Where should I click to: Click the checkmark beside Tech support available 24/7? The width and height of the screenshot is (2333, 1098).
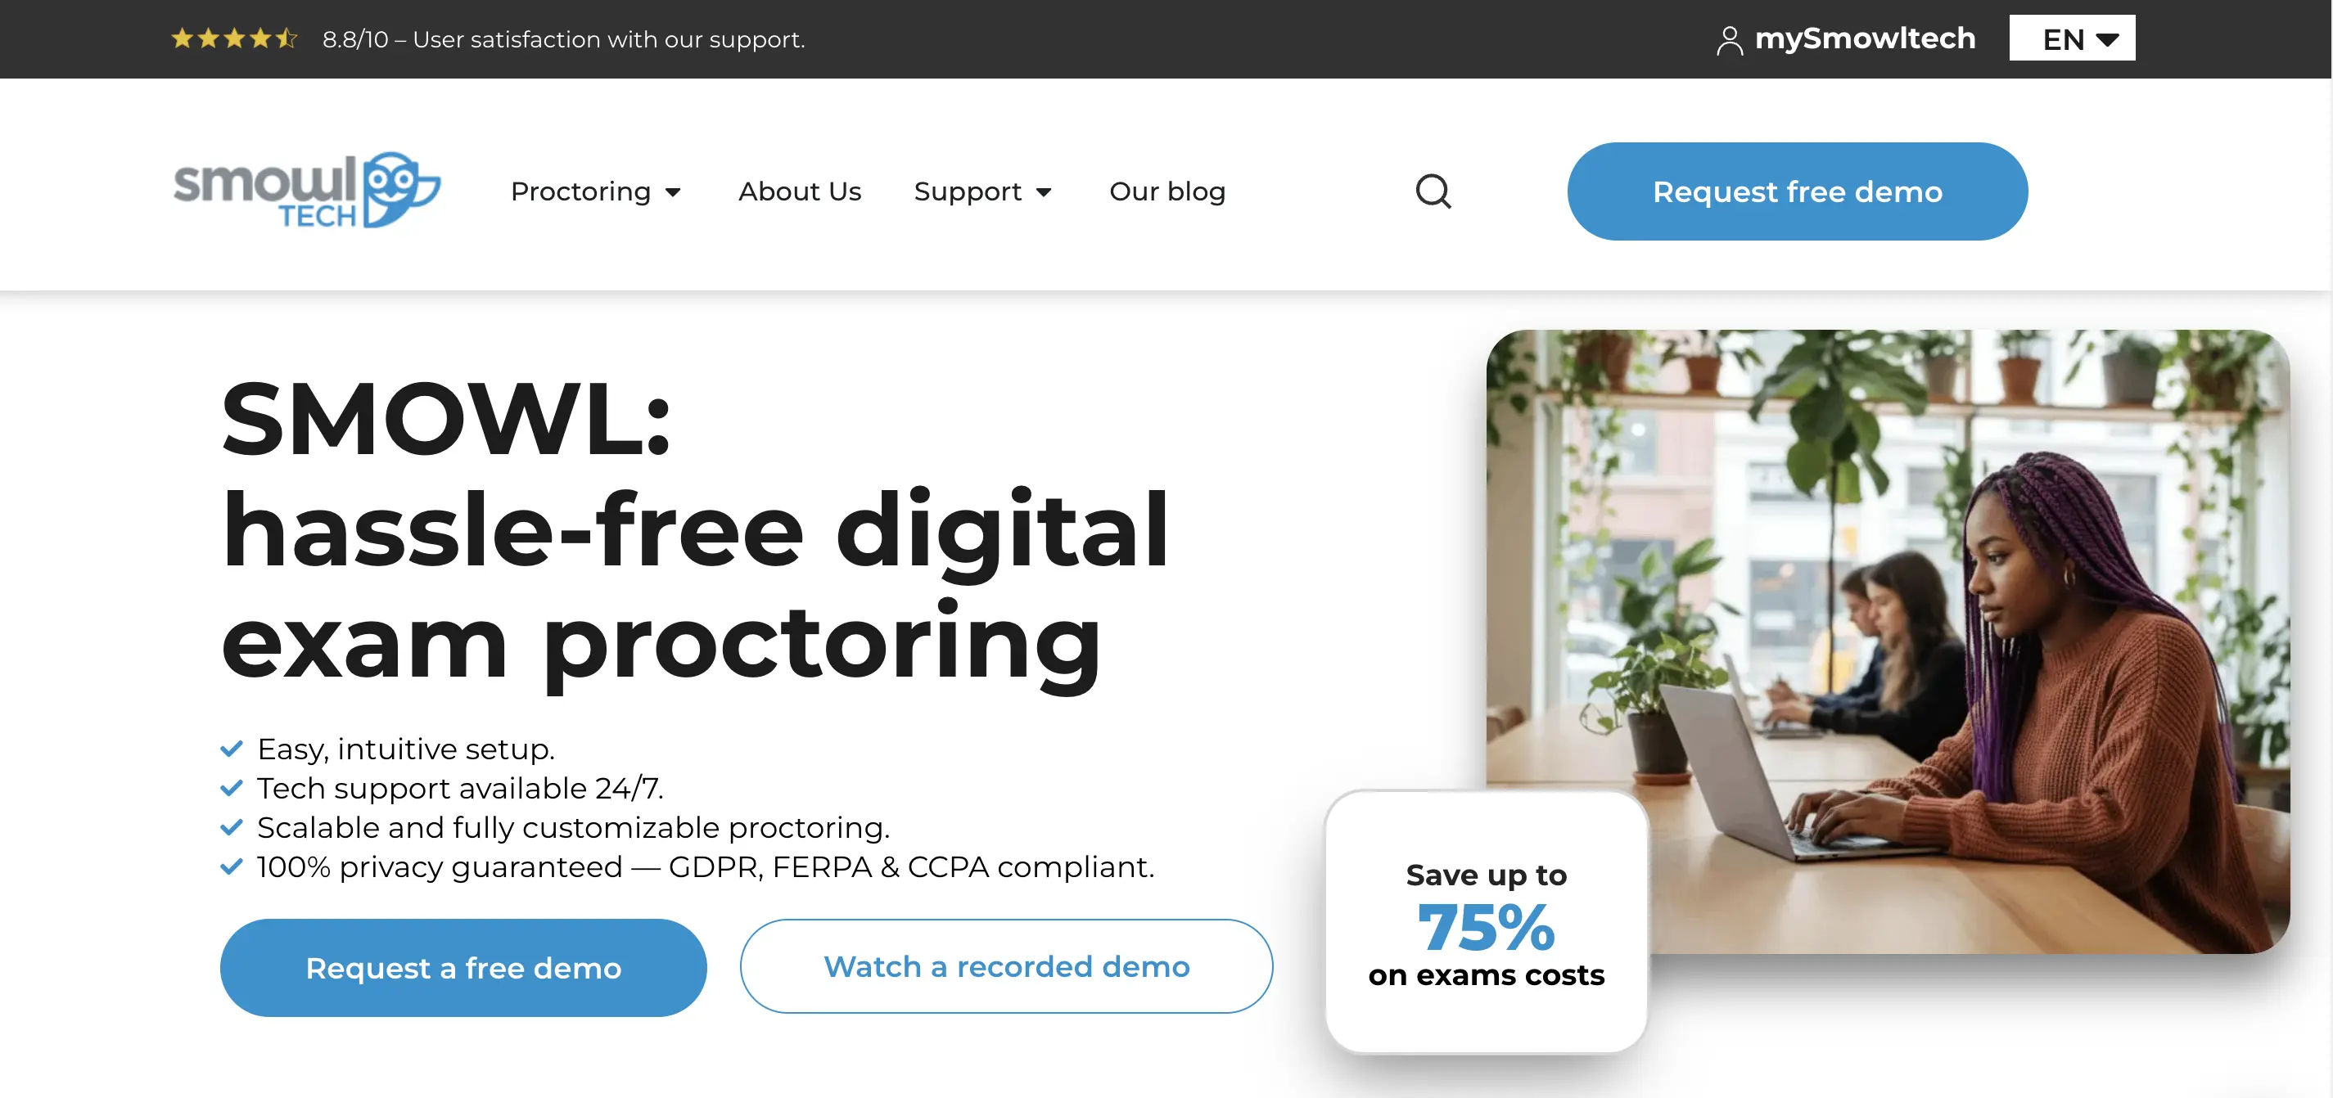(x=232, y=788)
